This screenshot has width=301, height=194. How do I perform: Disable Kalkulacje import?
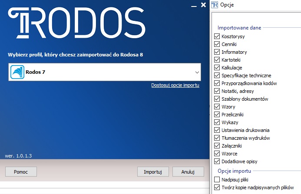(x=217, y=68)
